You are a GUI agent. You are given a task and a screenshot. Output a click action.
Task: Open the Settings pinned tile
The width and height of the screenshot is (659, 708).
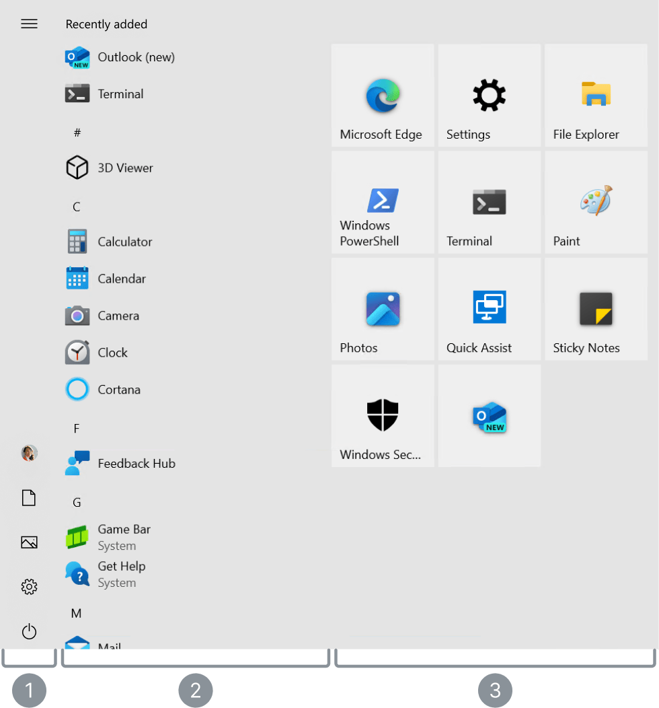click(x=490, y=96)
